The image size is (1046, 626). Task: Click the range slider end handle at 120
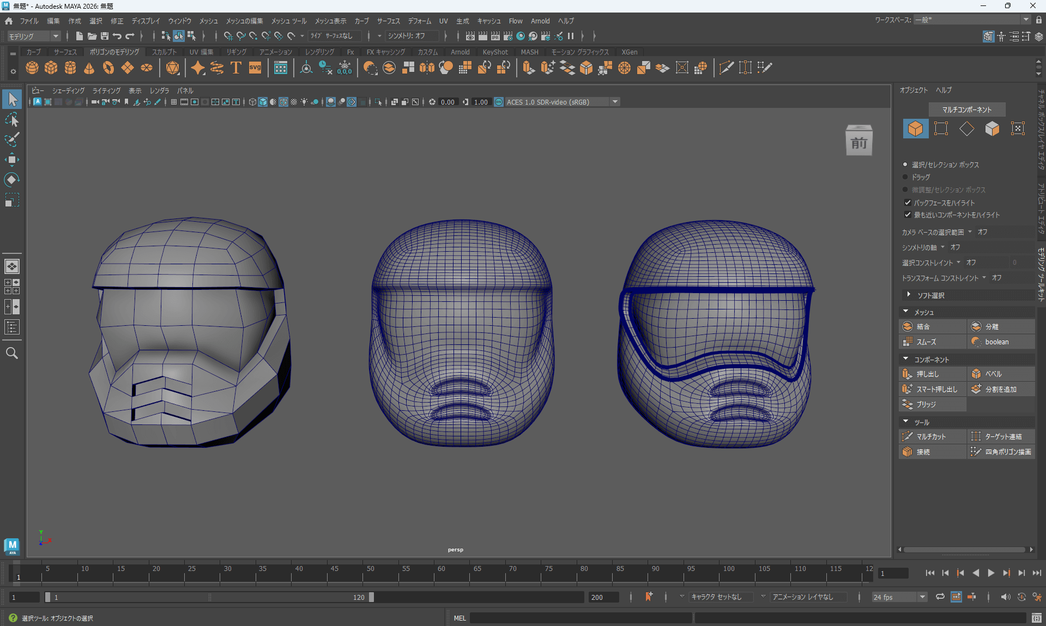371,597
